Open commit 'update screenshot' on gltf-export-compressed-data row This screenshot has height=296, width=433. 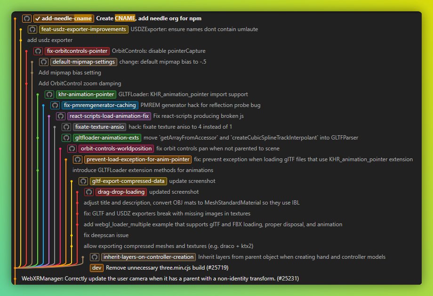tap(192, 181)
